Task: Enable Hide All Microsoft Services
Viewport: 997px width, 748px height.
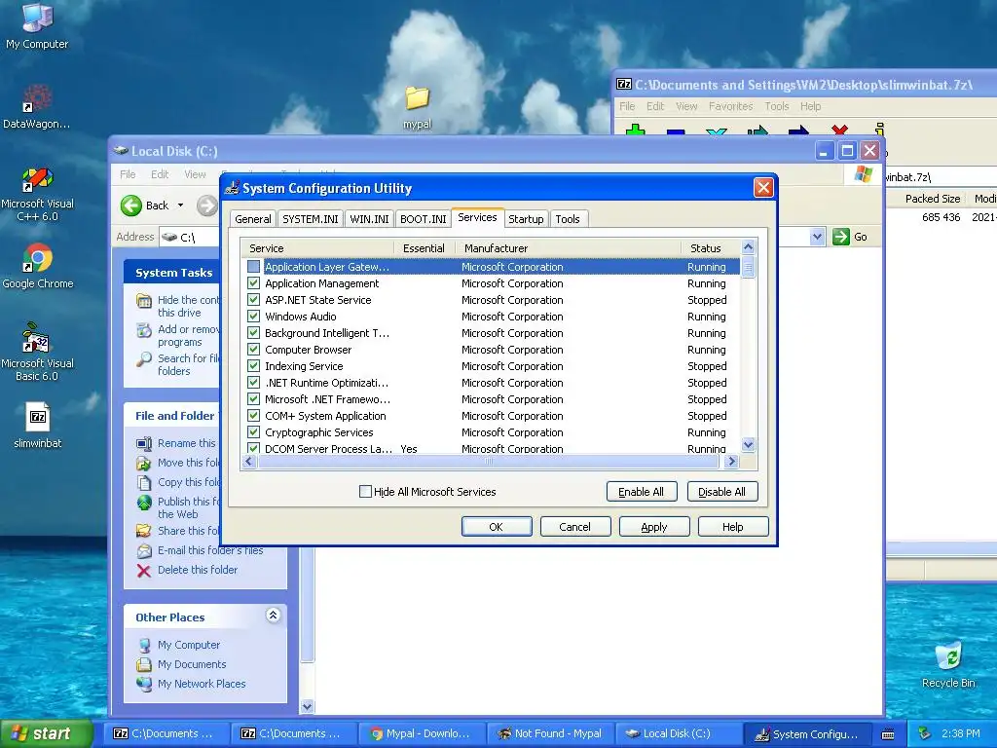Action: [366, 491]
